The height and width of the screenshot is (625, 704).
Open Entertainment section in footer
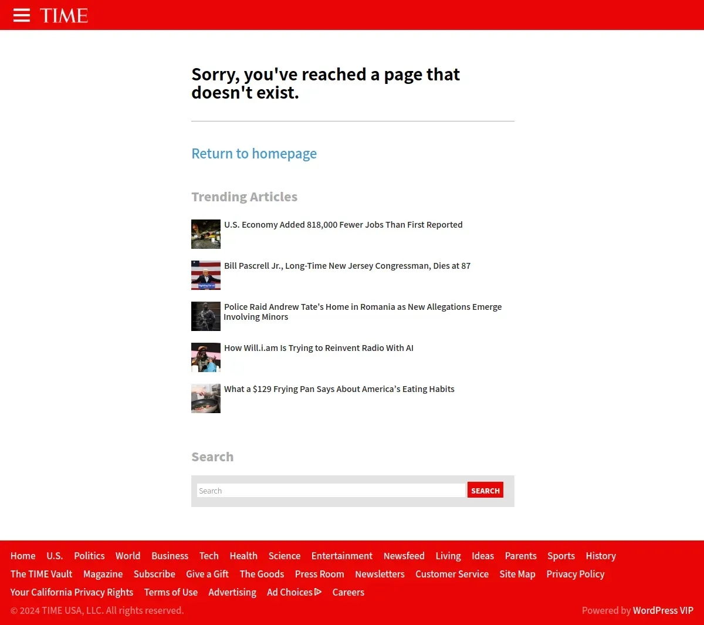coord(342,556)
